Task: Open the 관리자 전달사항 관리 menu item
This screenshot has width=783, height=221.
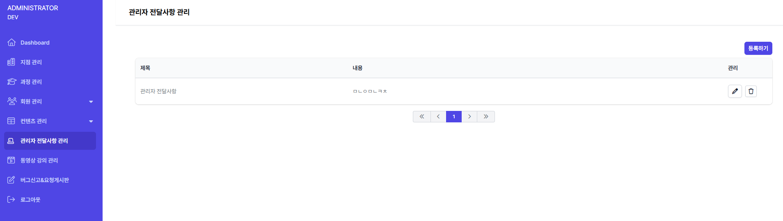Action: tap(44, 141)
